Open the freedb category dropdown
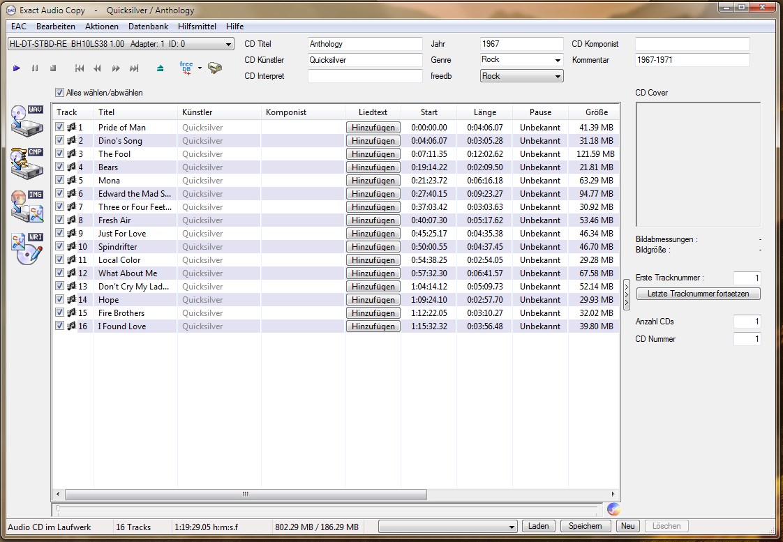The width and height of the screenshot is (783, 542). 558,77
